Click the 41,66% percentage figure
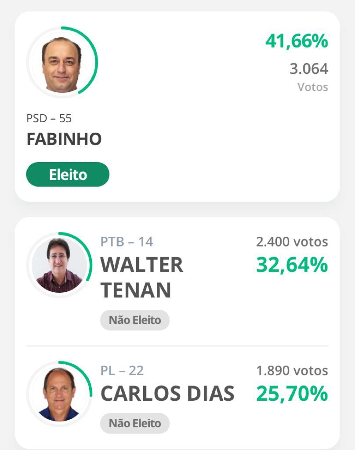The width and height of the screenshot is (355, 450). (x=297, y=41)
